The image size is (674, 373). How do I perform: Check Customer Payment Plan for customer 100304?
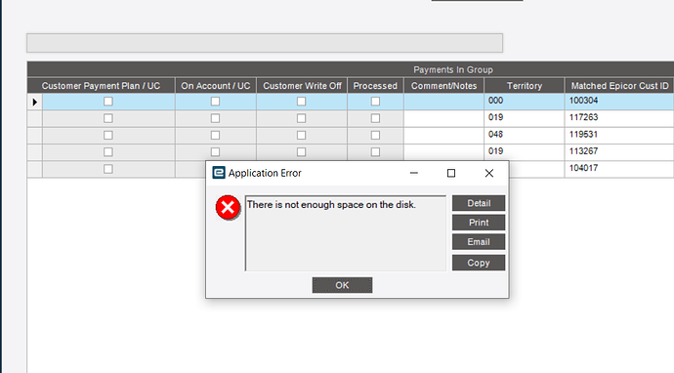pos(107,101)
